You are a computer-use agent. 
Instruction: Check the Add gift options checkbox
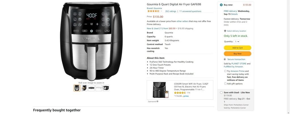[225, 84]
